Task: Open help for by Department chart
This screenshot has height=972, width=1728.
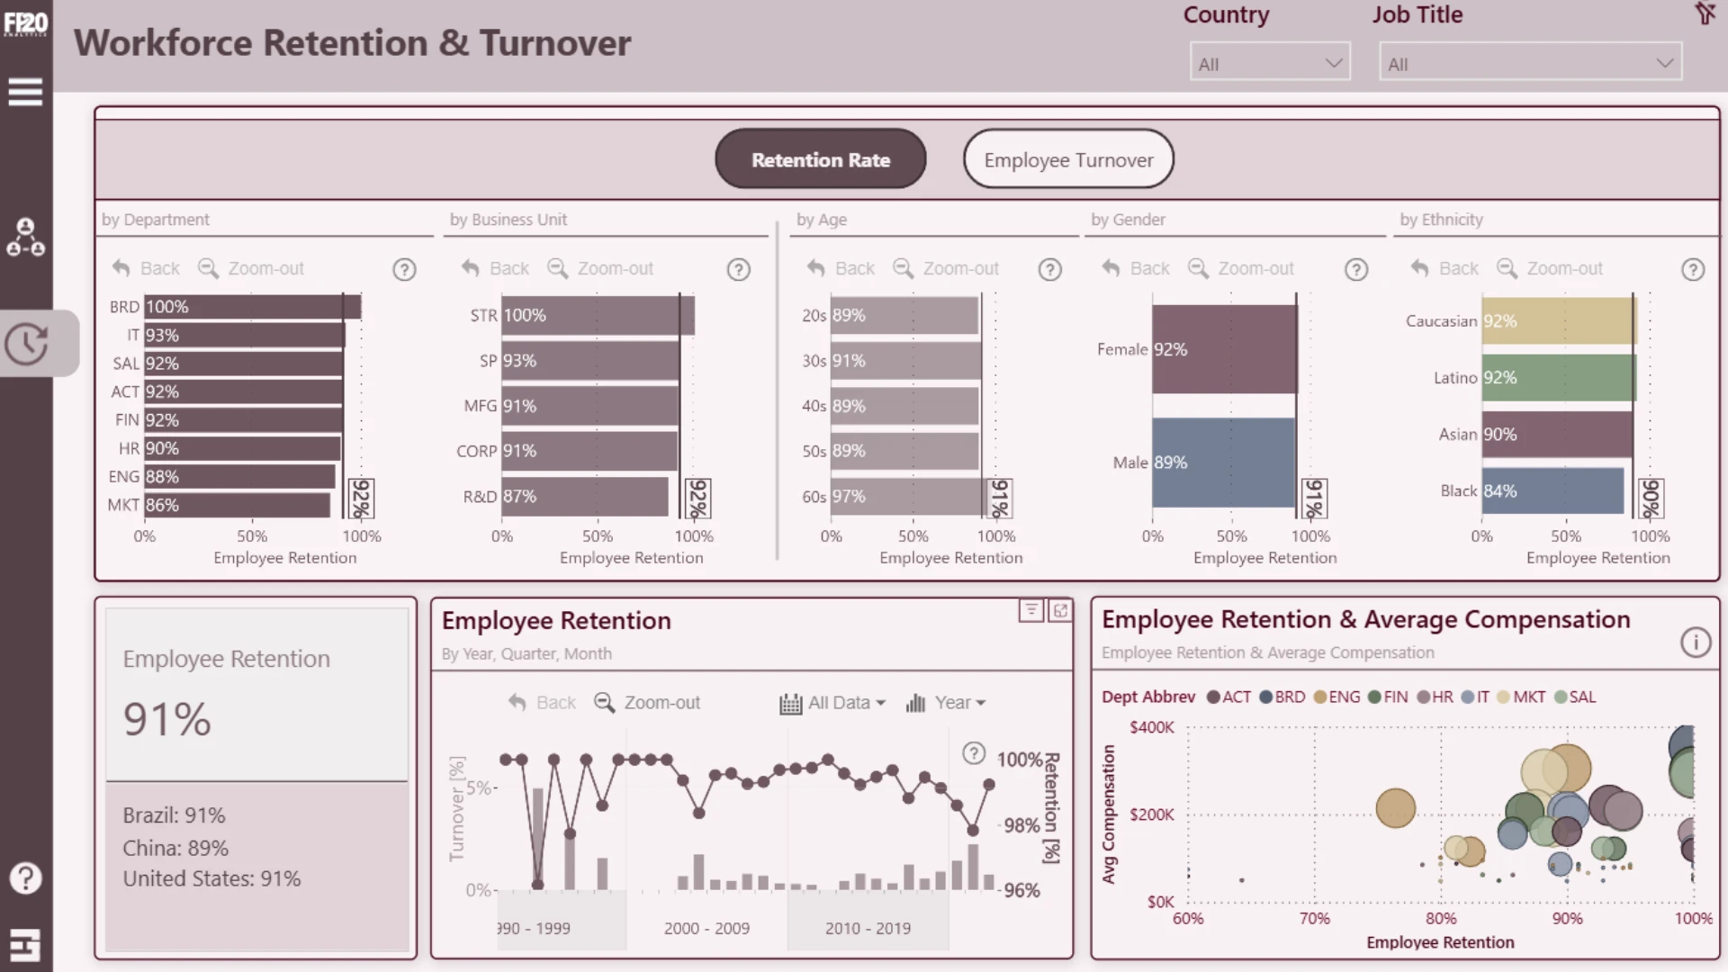Action: 404,269
